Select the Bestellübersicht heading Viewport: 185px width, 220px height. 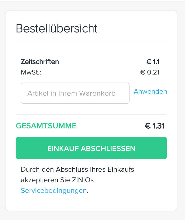coord(57,28)
